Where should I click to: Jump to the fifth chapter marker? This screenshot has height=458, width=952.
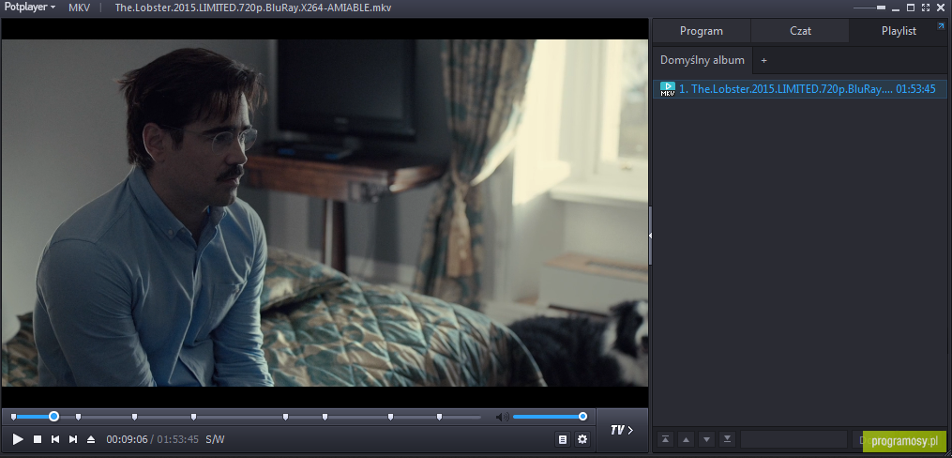coord(285,417)
